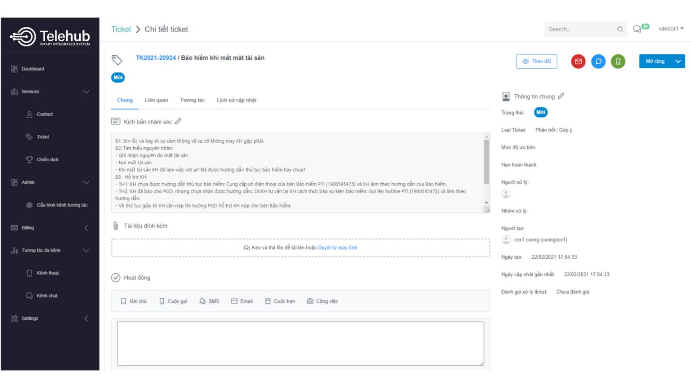The image size is (691, 388).
Task: Open the Lịch sử cập nhật tab
Action: (236, 100)
